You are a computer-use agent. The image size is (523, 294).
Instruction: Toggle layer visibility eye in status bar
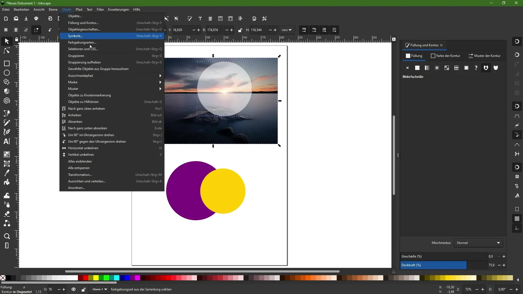click(74, 289)
